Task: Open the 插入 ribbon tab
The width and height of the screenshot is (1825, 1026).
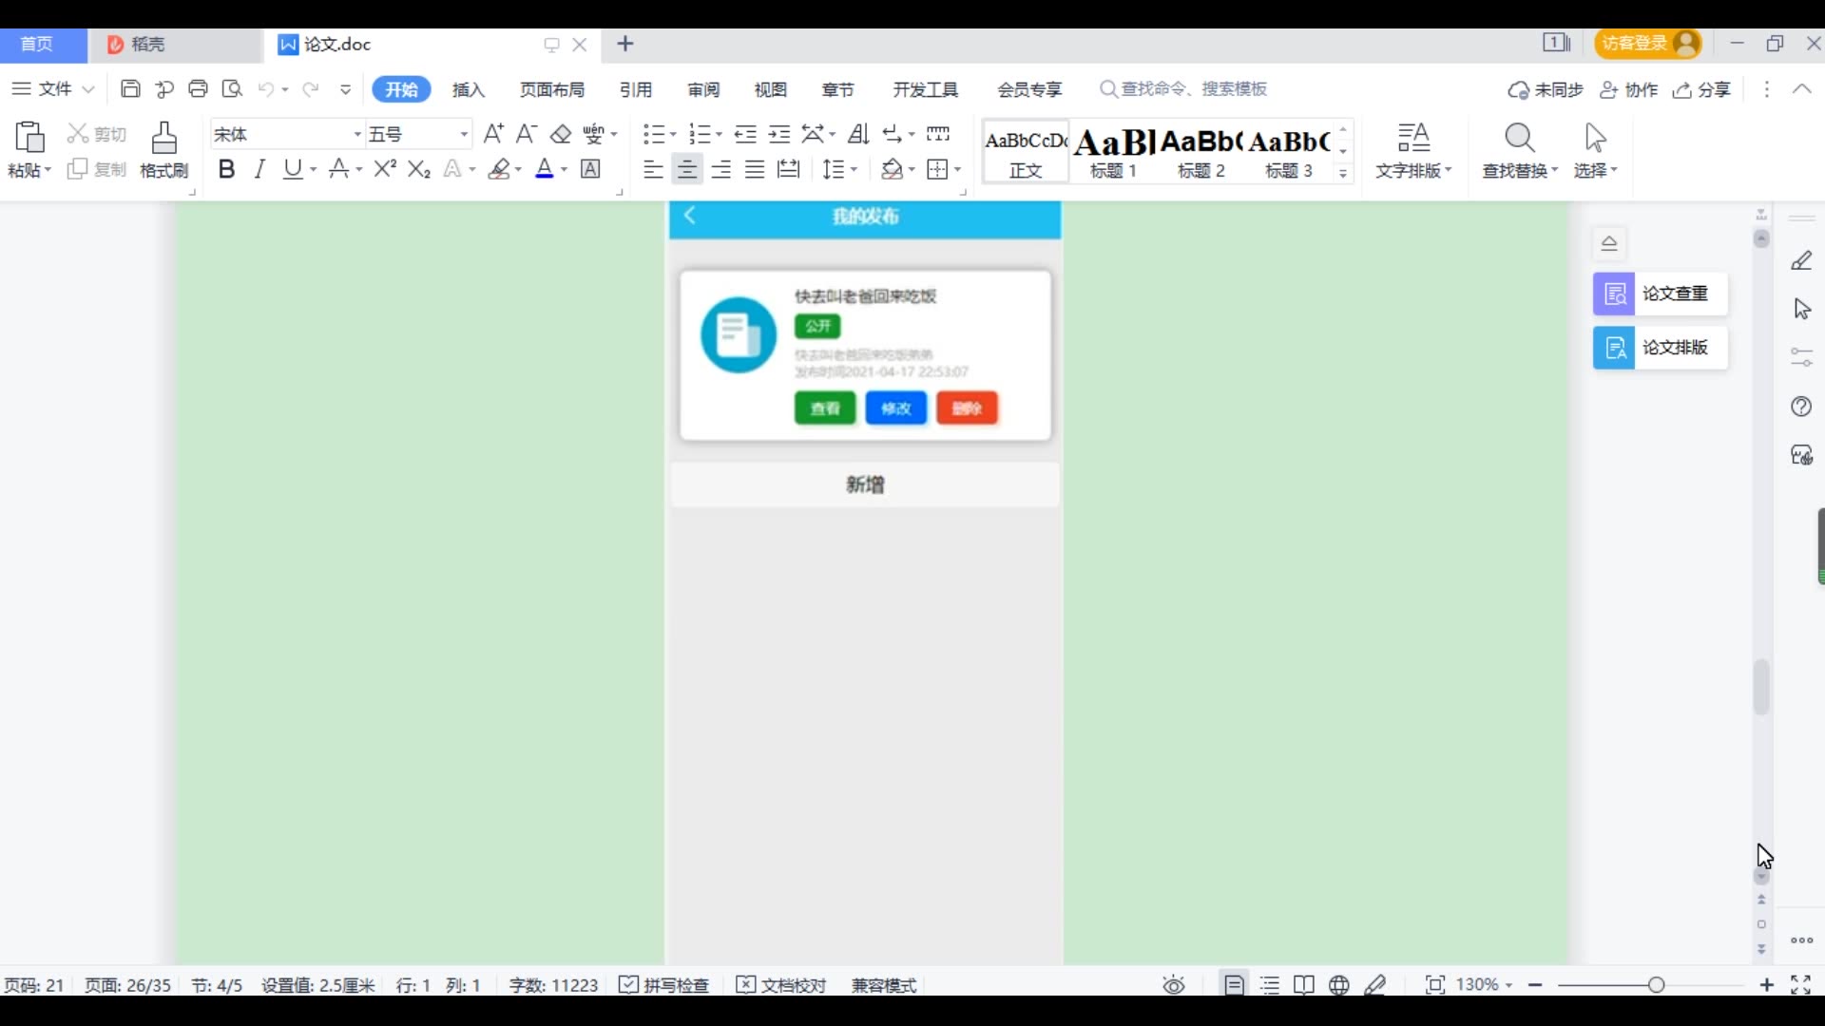Action: 469,89
